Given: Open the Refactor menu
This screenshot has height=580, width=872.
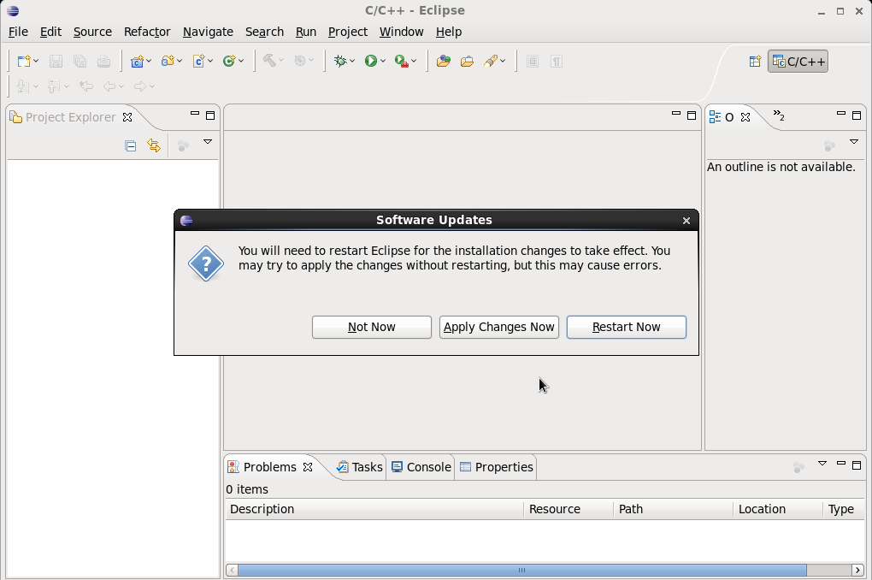Looking at the screenshot, I should pos(147,32).
